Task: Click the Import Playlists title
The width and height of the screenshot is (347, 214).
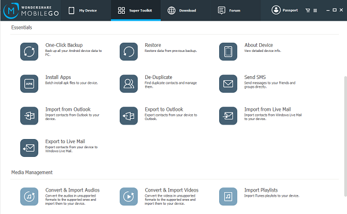Action: coord(261,190)
